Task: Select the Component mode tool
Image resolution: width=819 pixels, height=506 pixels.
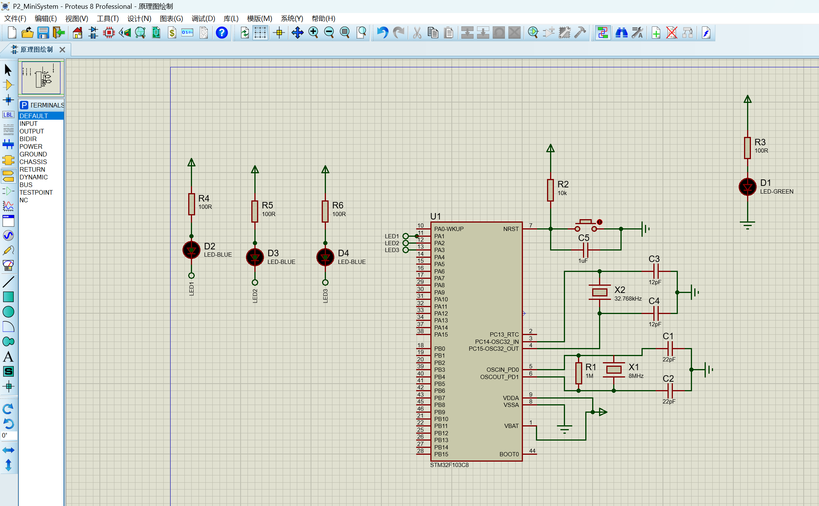Action: 8,85
